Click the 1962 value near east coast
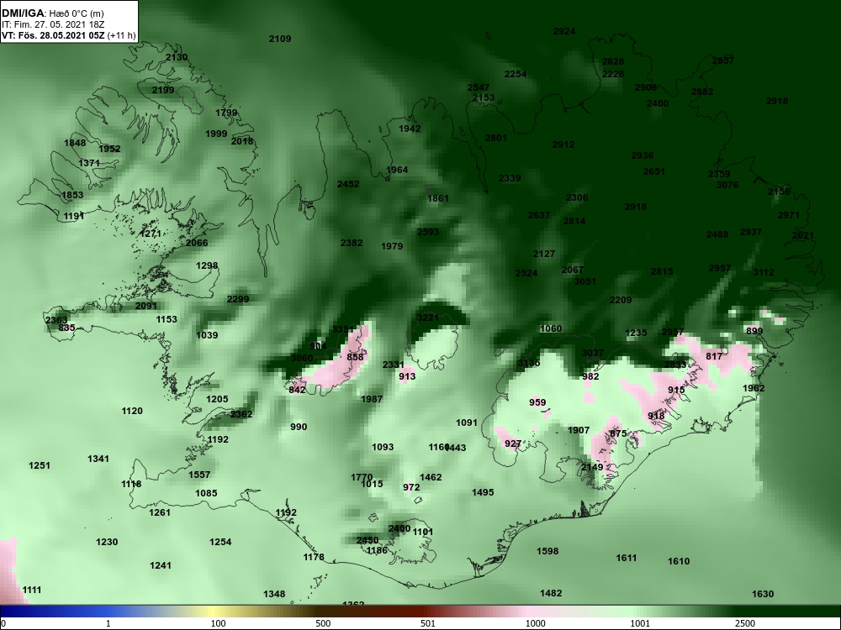This screenshot has height=630, width=841. [x=754, y=388]
